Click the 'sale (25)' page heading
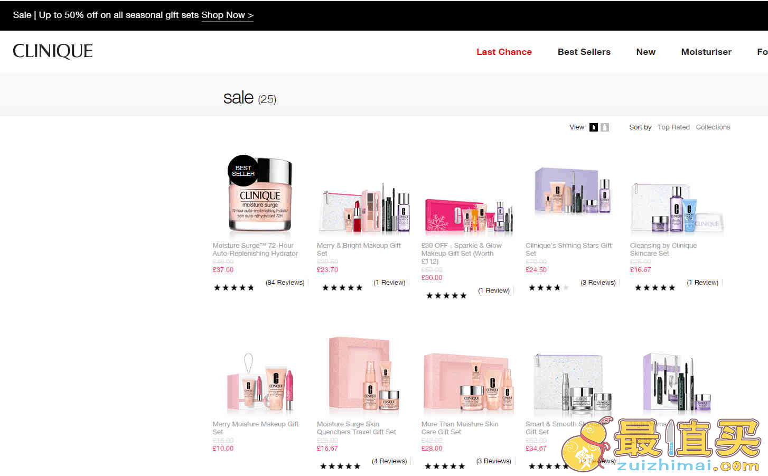Viewport: 768px width, 476px height. coord(250,98)
